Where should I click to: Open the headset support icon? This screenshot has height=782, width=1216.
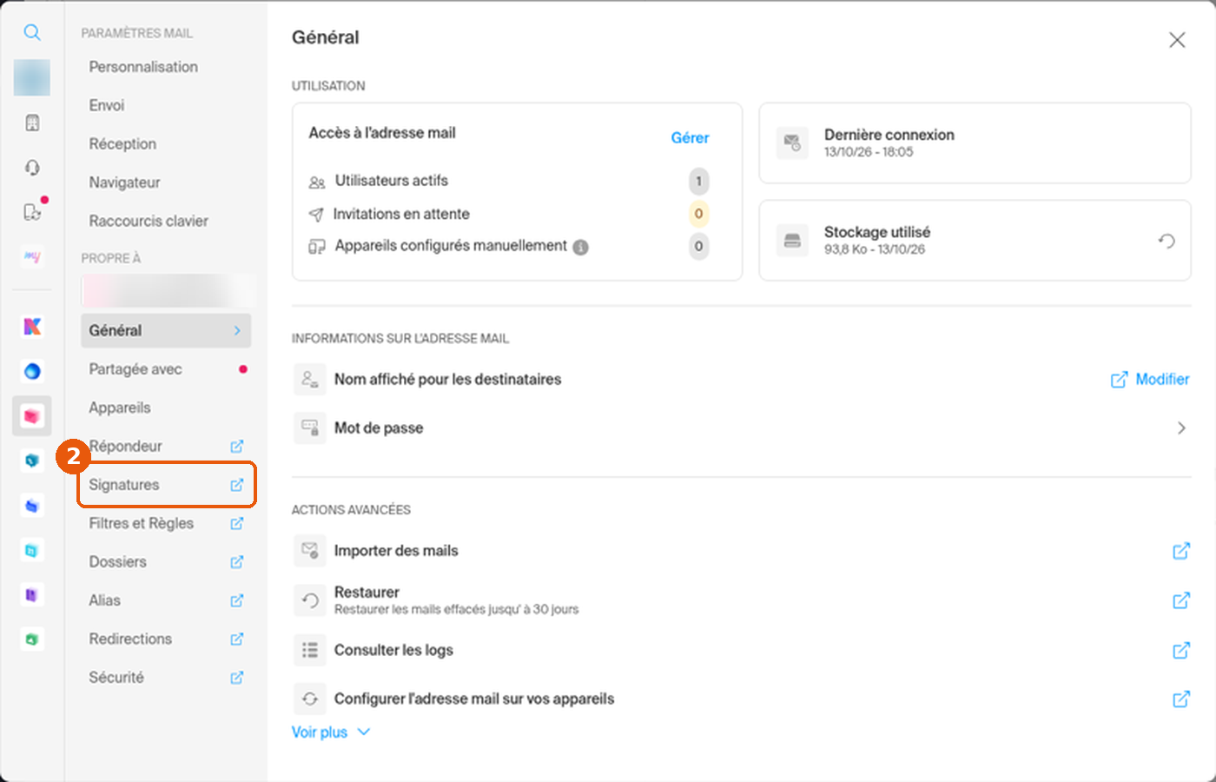coord(32,168)
